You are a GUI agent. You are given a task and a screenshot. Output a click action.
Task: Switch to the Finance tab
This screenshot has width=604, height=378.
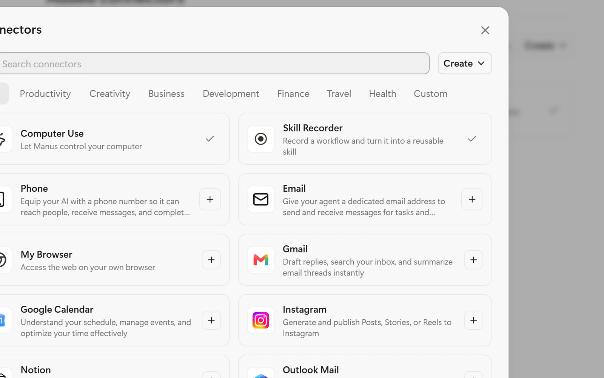pos(293,94)
